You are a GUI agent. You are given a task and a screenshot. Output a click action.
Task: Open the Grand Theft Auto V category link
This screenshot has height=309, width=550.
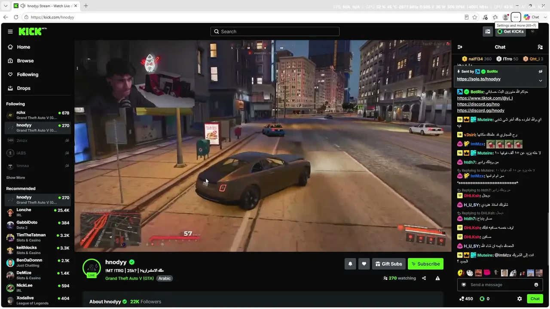(129, 279)
